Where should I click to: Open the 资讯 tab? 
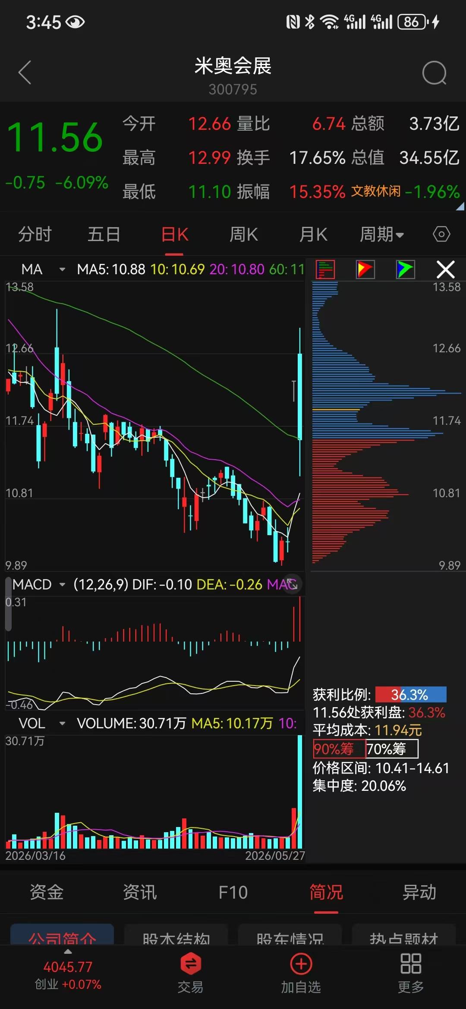pyautogui.click(x=140, y=892)
